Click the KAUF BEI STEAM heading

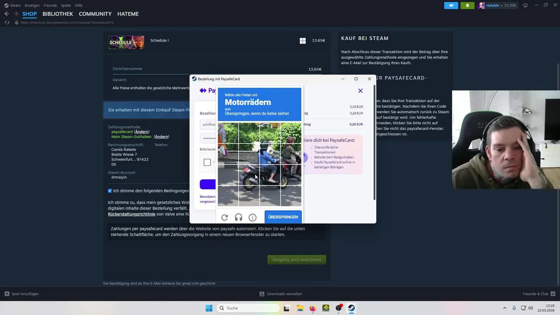(365, 38)
